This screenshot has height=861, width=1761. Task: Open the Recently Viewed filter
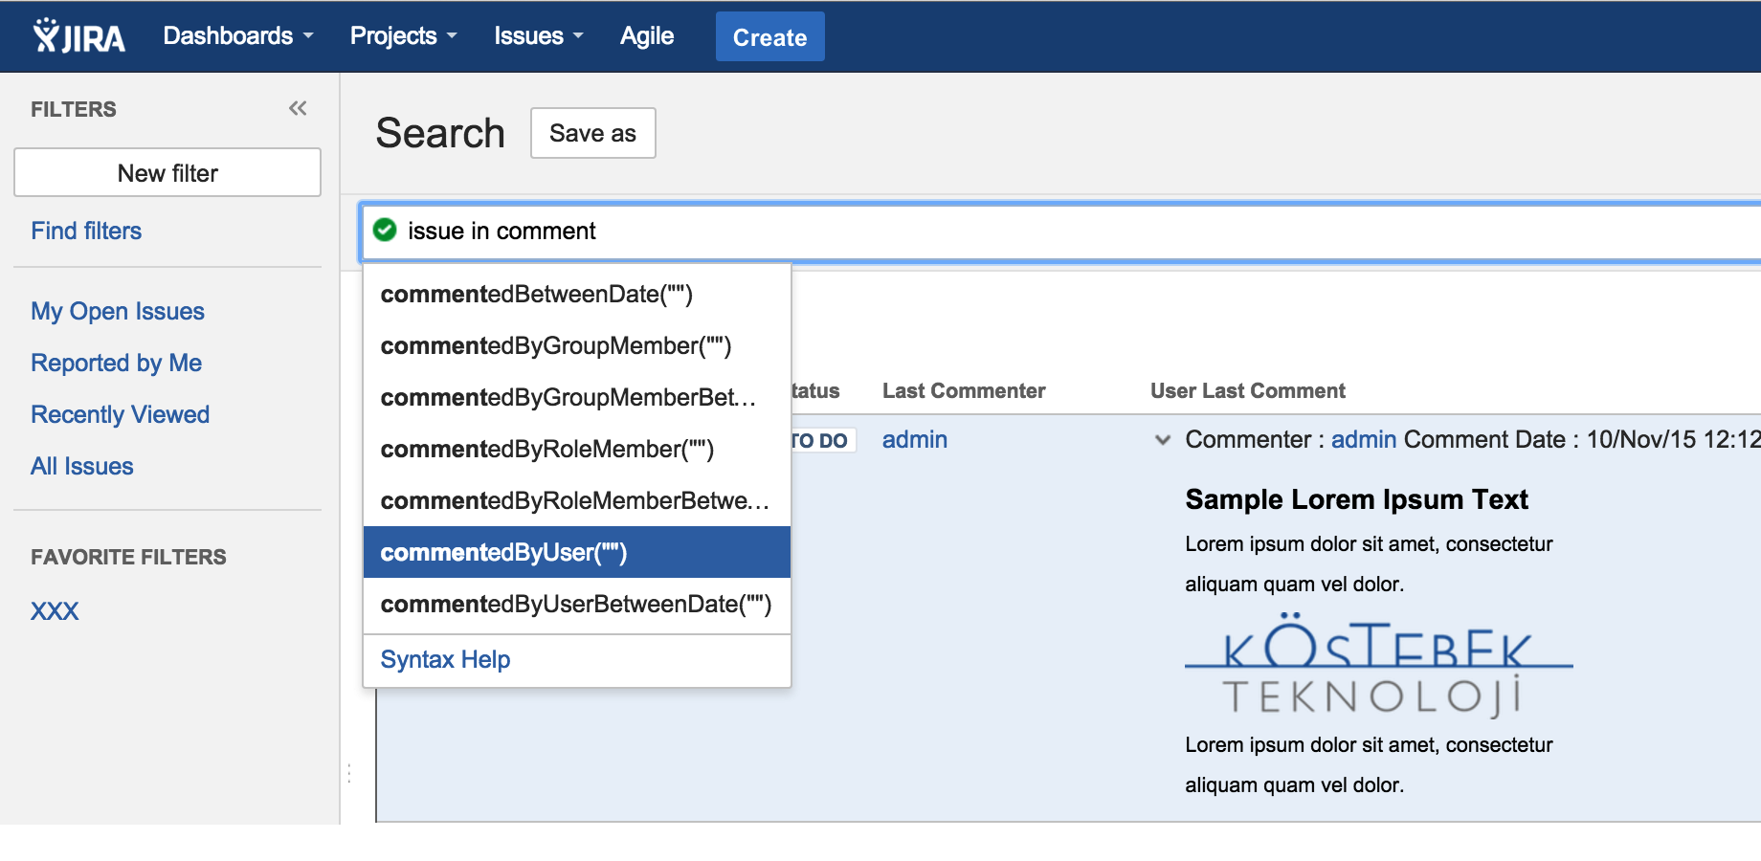point(120,414)
